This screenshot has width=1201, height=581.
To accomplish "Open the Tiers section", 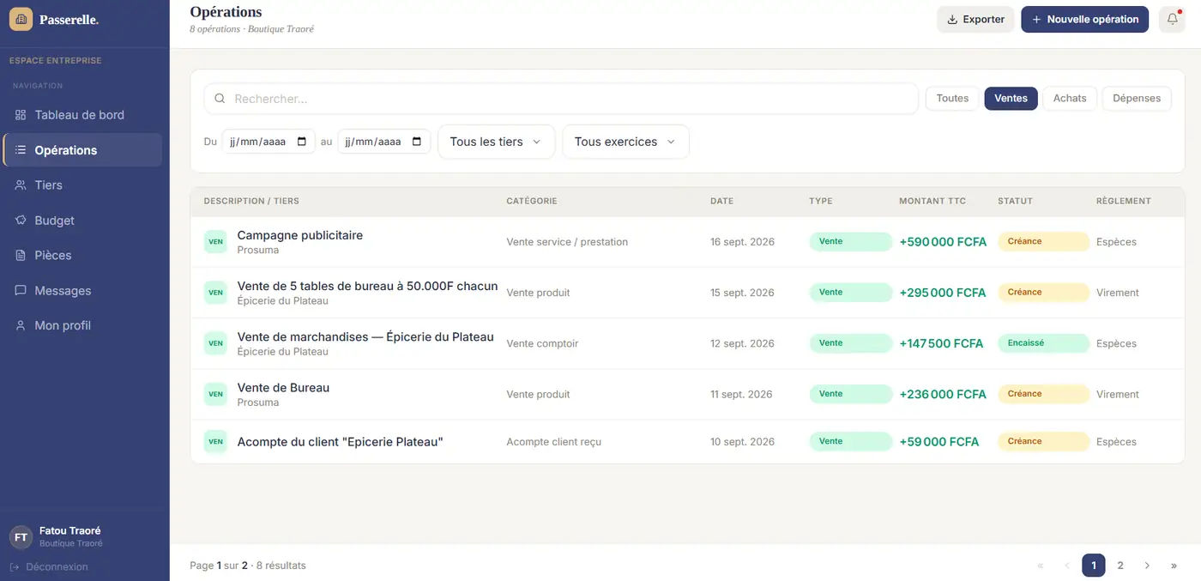I will (x=82, y=185).
